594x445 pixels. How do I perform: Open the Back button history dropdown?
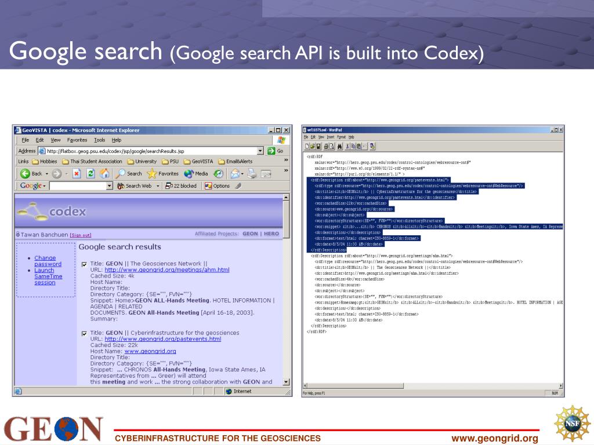pos(46,174)
